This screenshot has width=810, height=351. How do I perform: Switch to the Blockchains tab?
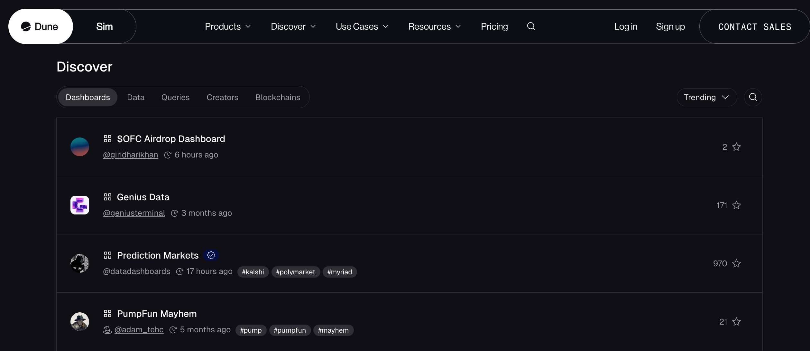[x=278, y=97]
